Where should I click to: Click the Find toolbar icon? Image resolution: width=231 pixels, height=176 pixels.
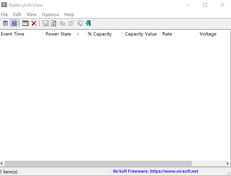(80, 23)
